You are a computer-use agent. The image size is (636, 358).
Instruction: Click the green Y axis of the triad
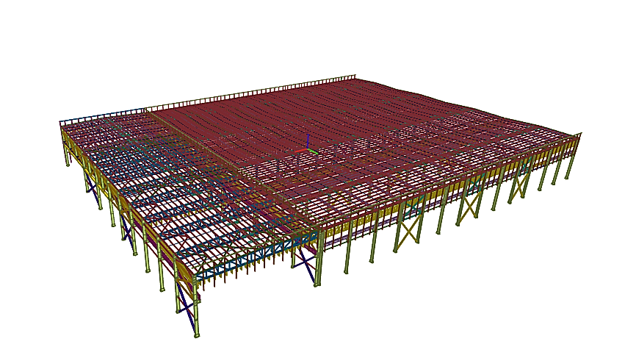click(x=314, y=152)
